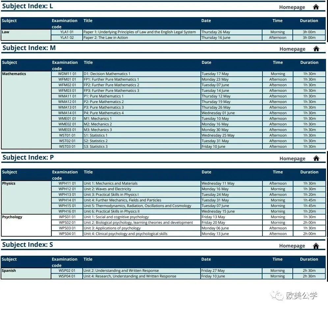The height and width of the screenshot is (310, 328).
Task: Click the Homepage link in Subject Index: P
Action: tap(292, 159)
